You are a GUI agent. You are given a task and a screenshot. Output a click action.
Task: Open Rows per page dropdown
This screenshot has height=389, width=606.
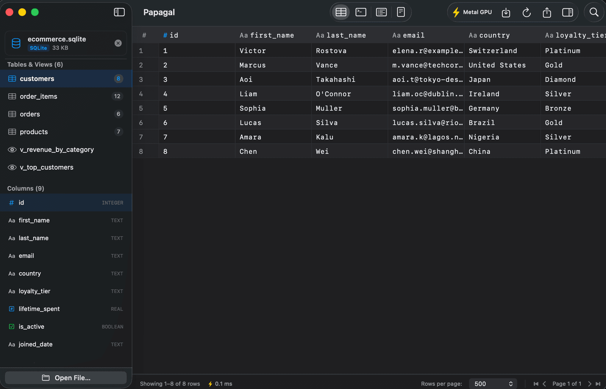493,384
